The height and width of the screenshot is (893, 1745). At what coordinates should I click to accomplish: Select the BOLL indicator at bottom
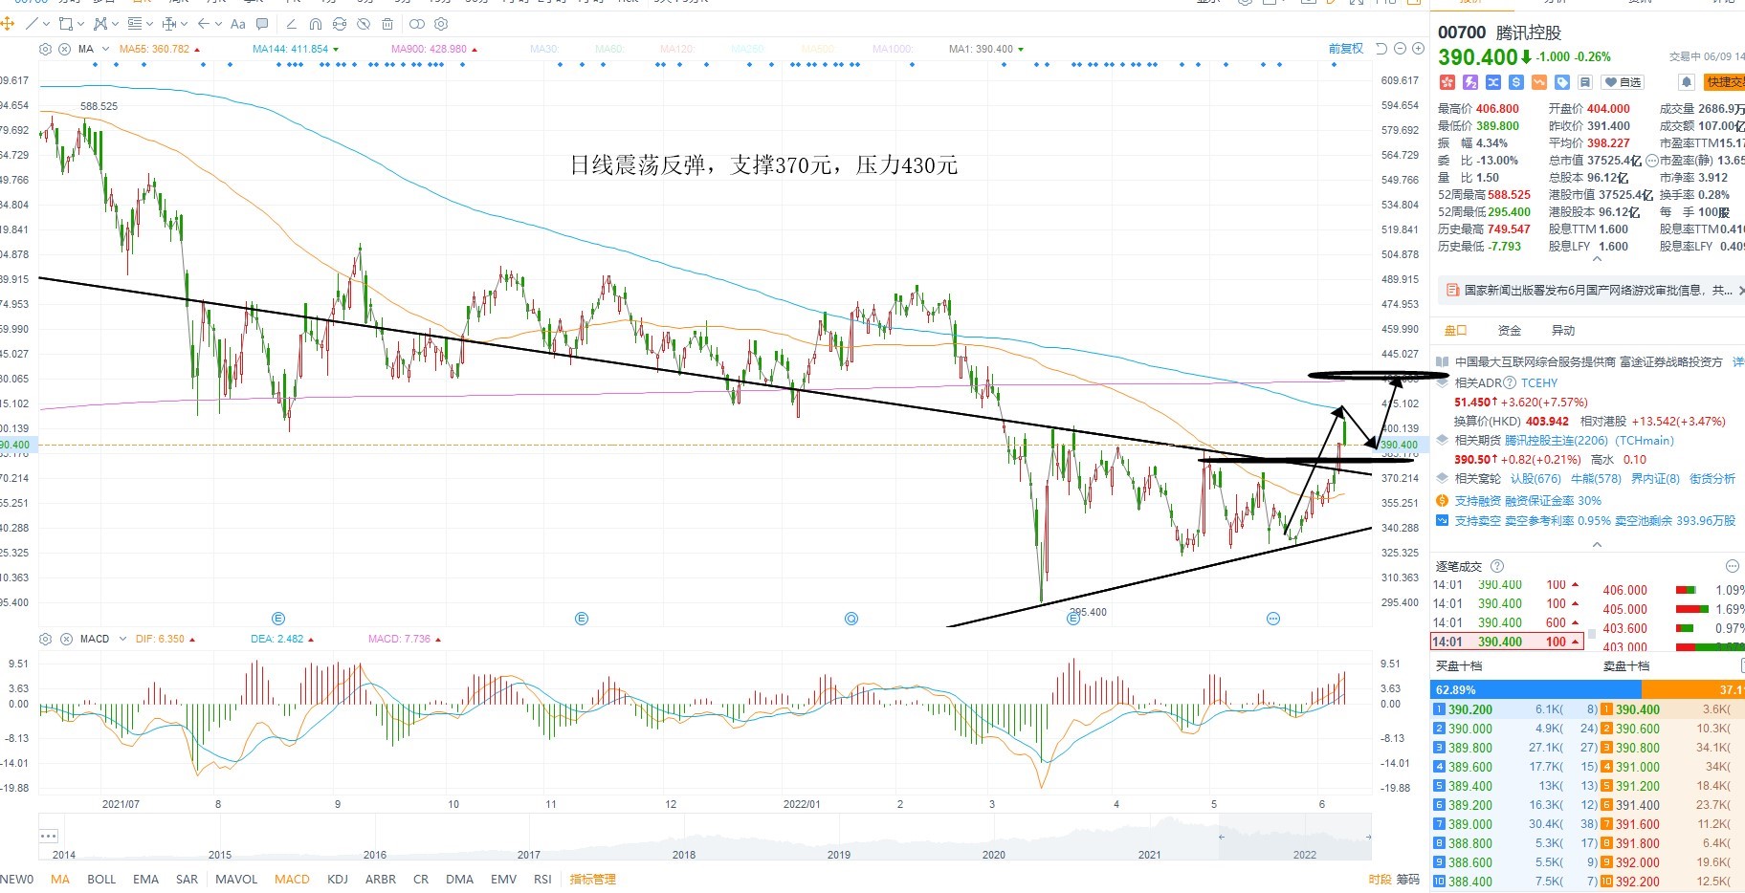click(x=101, y=879)
